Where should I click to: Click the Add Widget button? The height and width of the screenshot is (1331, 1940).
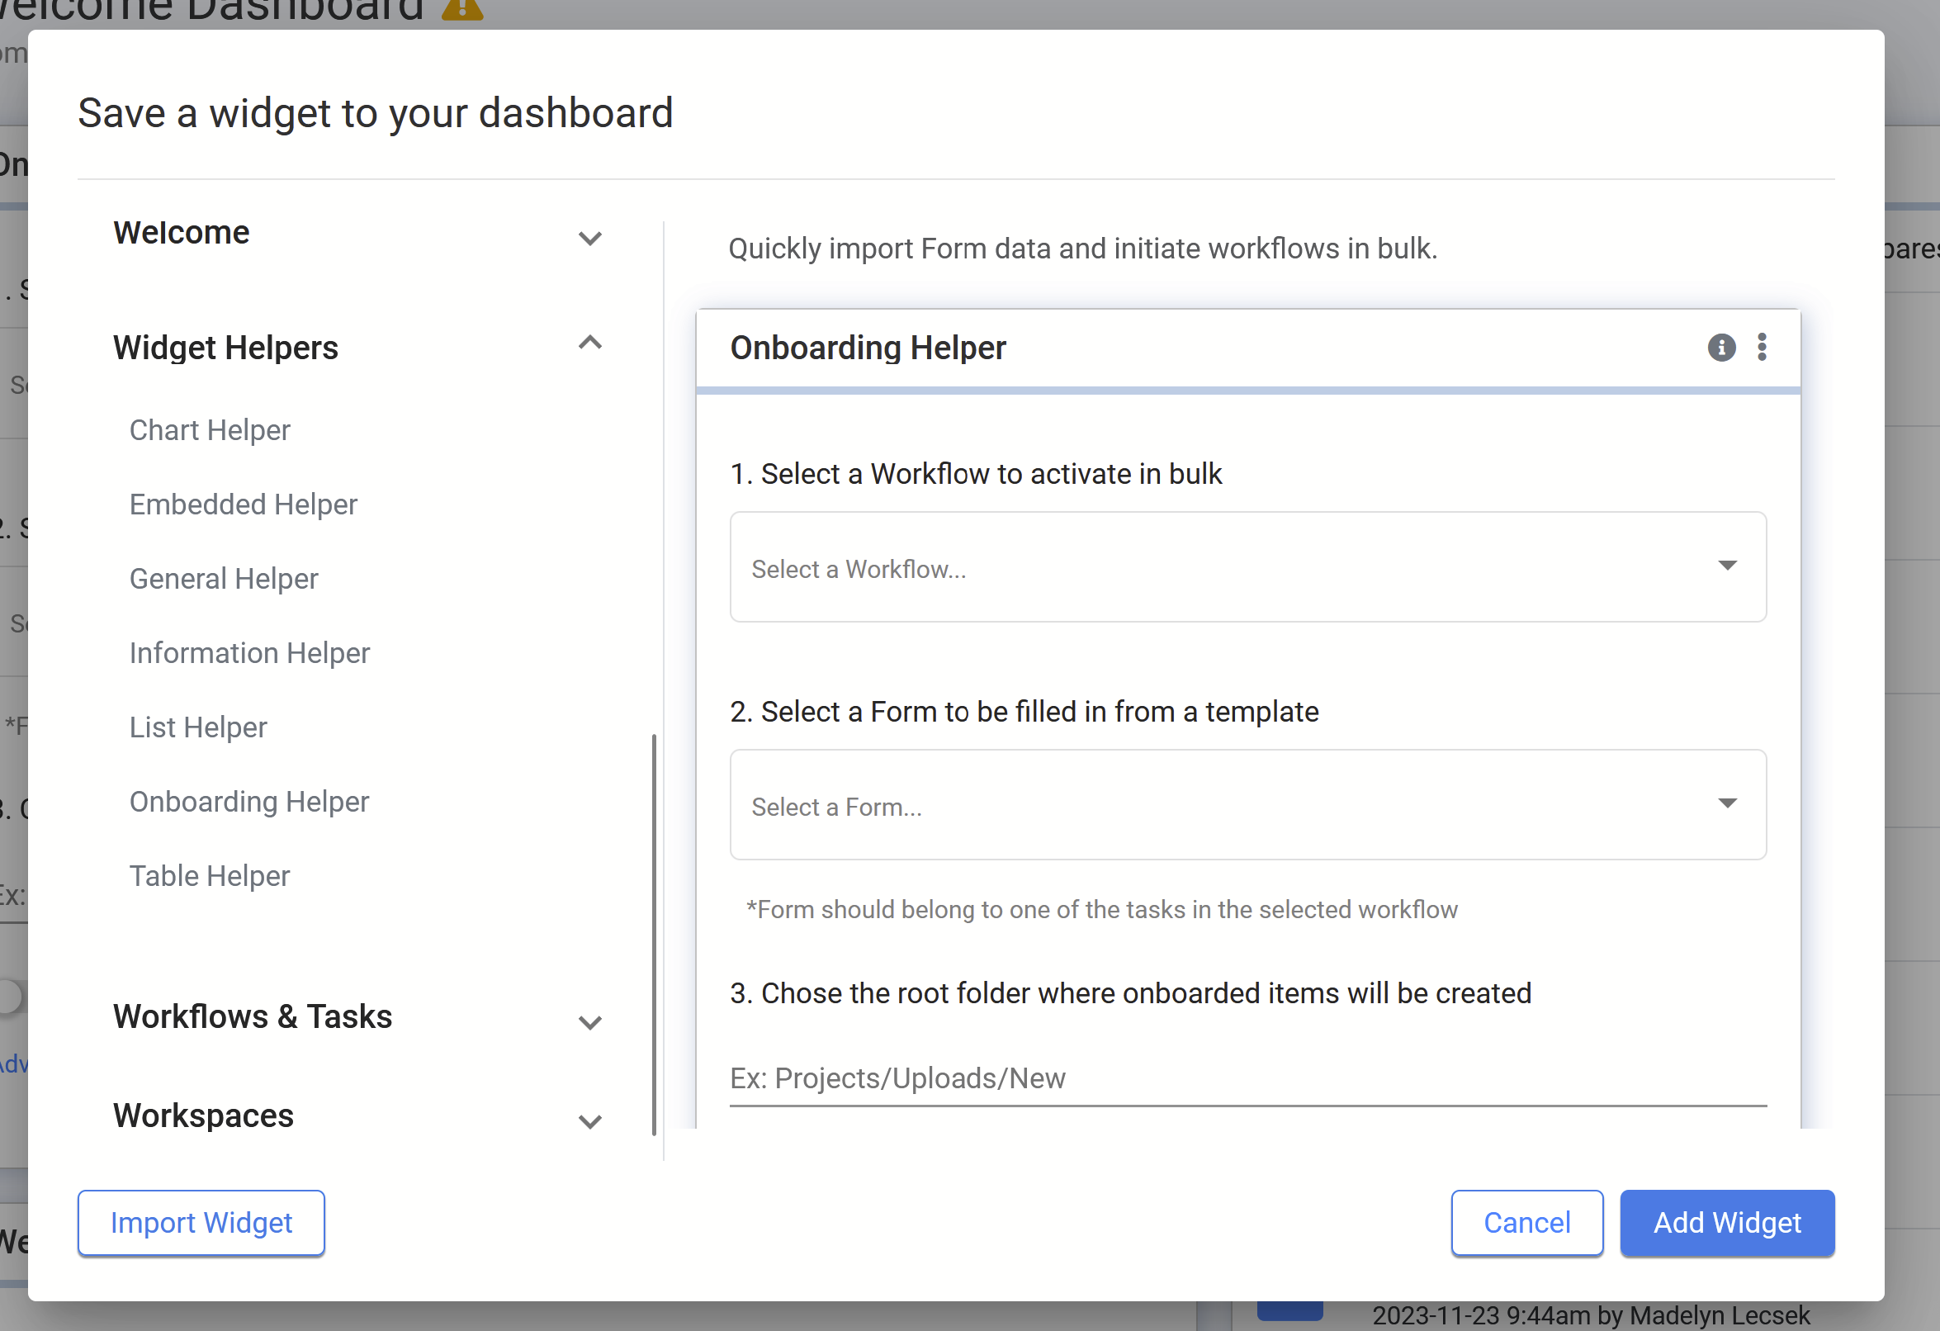point(1726,1223)
